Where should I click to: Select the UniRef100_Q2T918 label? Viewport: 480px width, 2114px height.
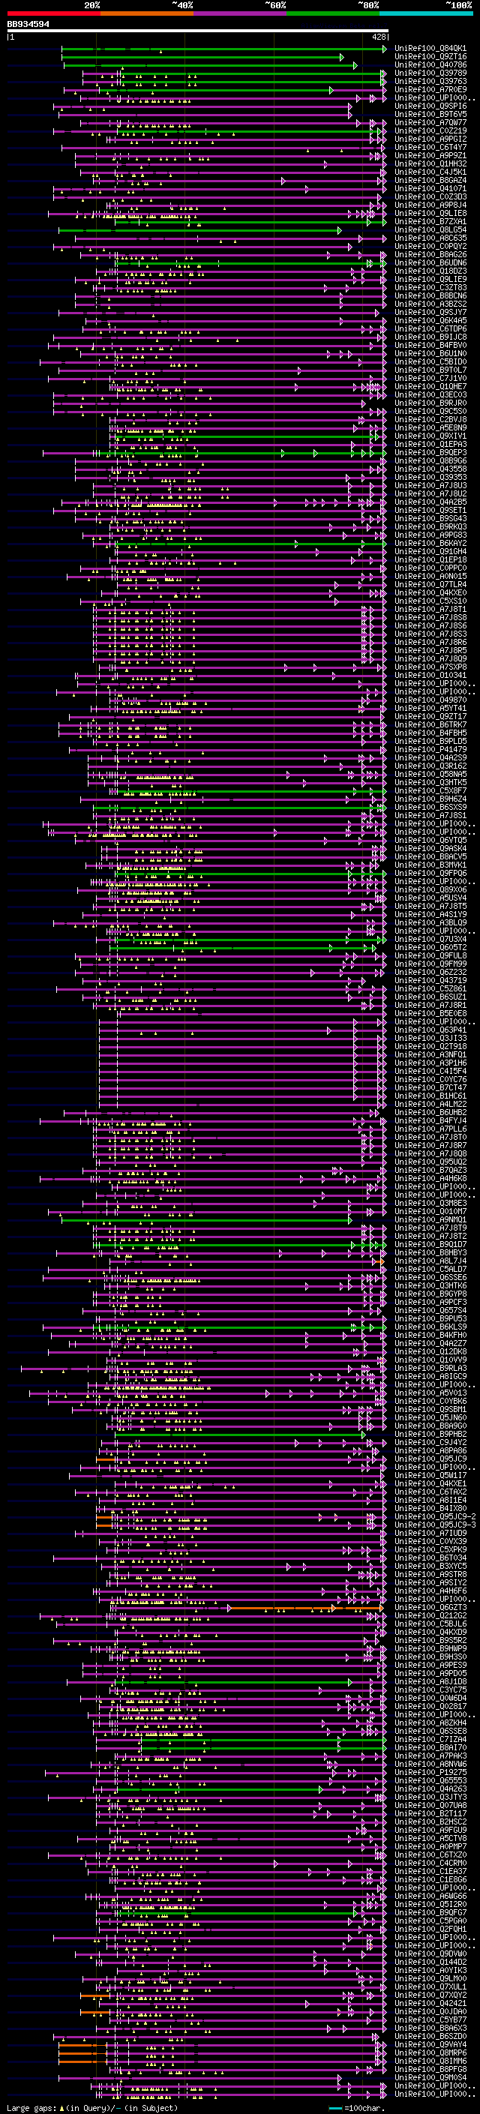(x=430, y=1046)
